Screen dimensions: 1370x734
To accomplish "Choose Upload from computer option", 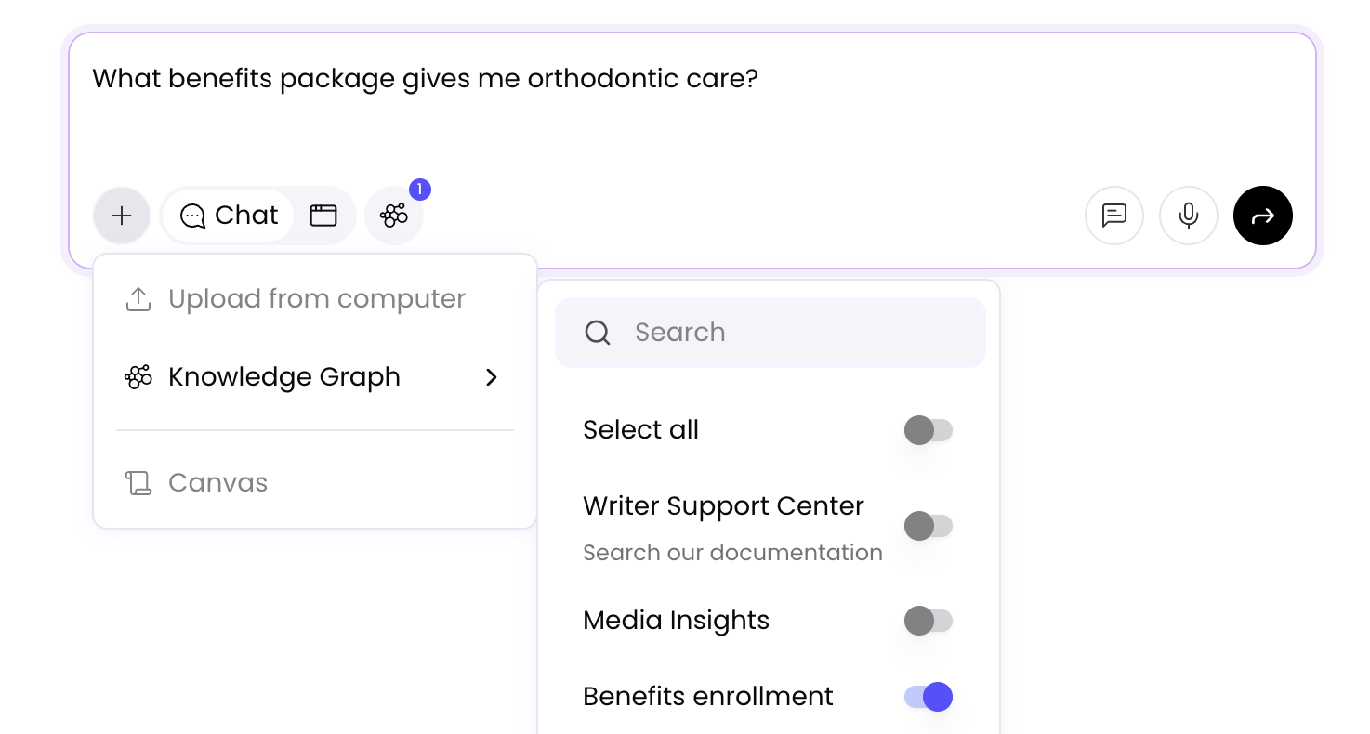I will pos(316,299).
